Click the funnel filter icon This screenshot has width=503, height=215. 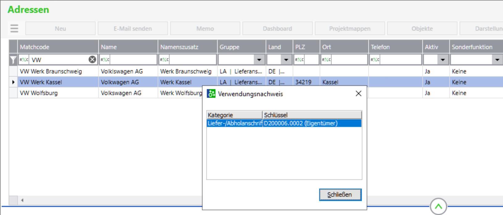[x=13, y=60]
